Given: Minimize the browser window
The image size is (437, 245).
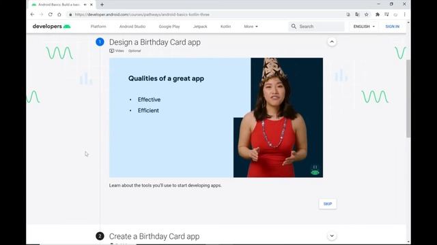Looking at the screenshot, I should (378, 4).
